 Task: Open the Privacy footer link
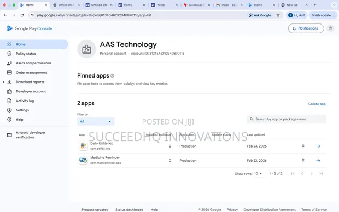coord(232,210)
